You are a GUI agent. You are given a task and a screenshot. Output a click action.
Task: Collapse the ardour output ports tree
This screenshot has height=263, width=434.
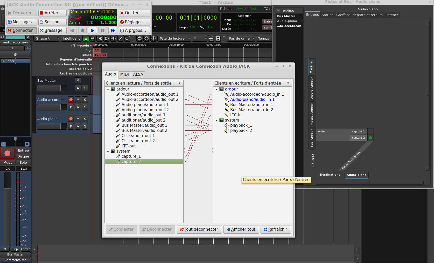coord(108,89)
